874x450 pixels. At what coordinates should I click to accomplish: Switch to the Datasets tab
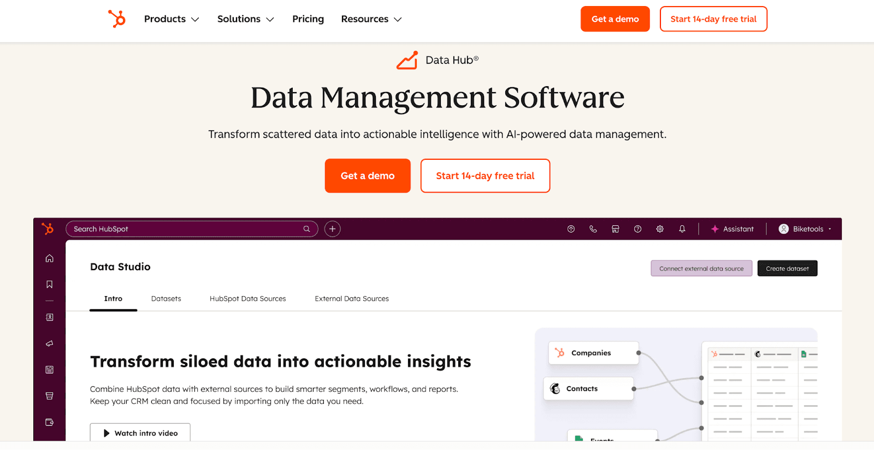166,299
